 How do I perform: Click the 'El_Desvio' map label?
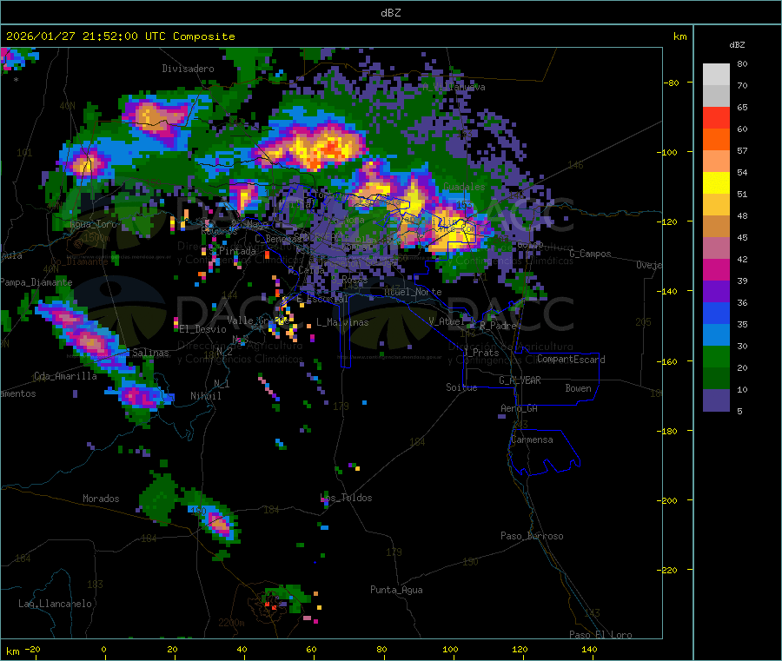coord(203,329)
